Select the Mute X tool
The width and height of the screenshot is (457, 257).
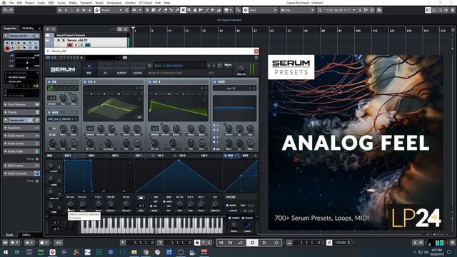(x=183, y=10)
